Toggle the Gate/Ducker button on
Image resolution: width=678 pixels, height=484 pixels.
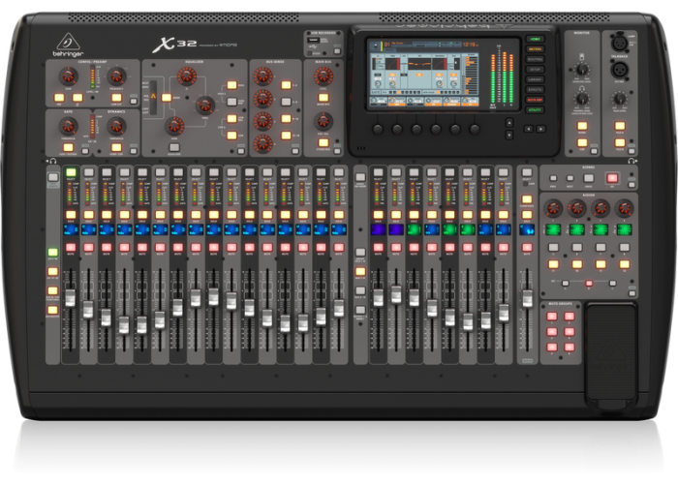[69, 148]
